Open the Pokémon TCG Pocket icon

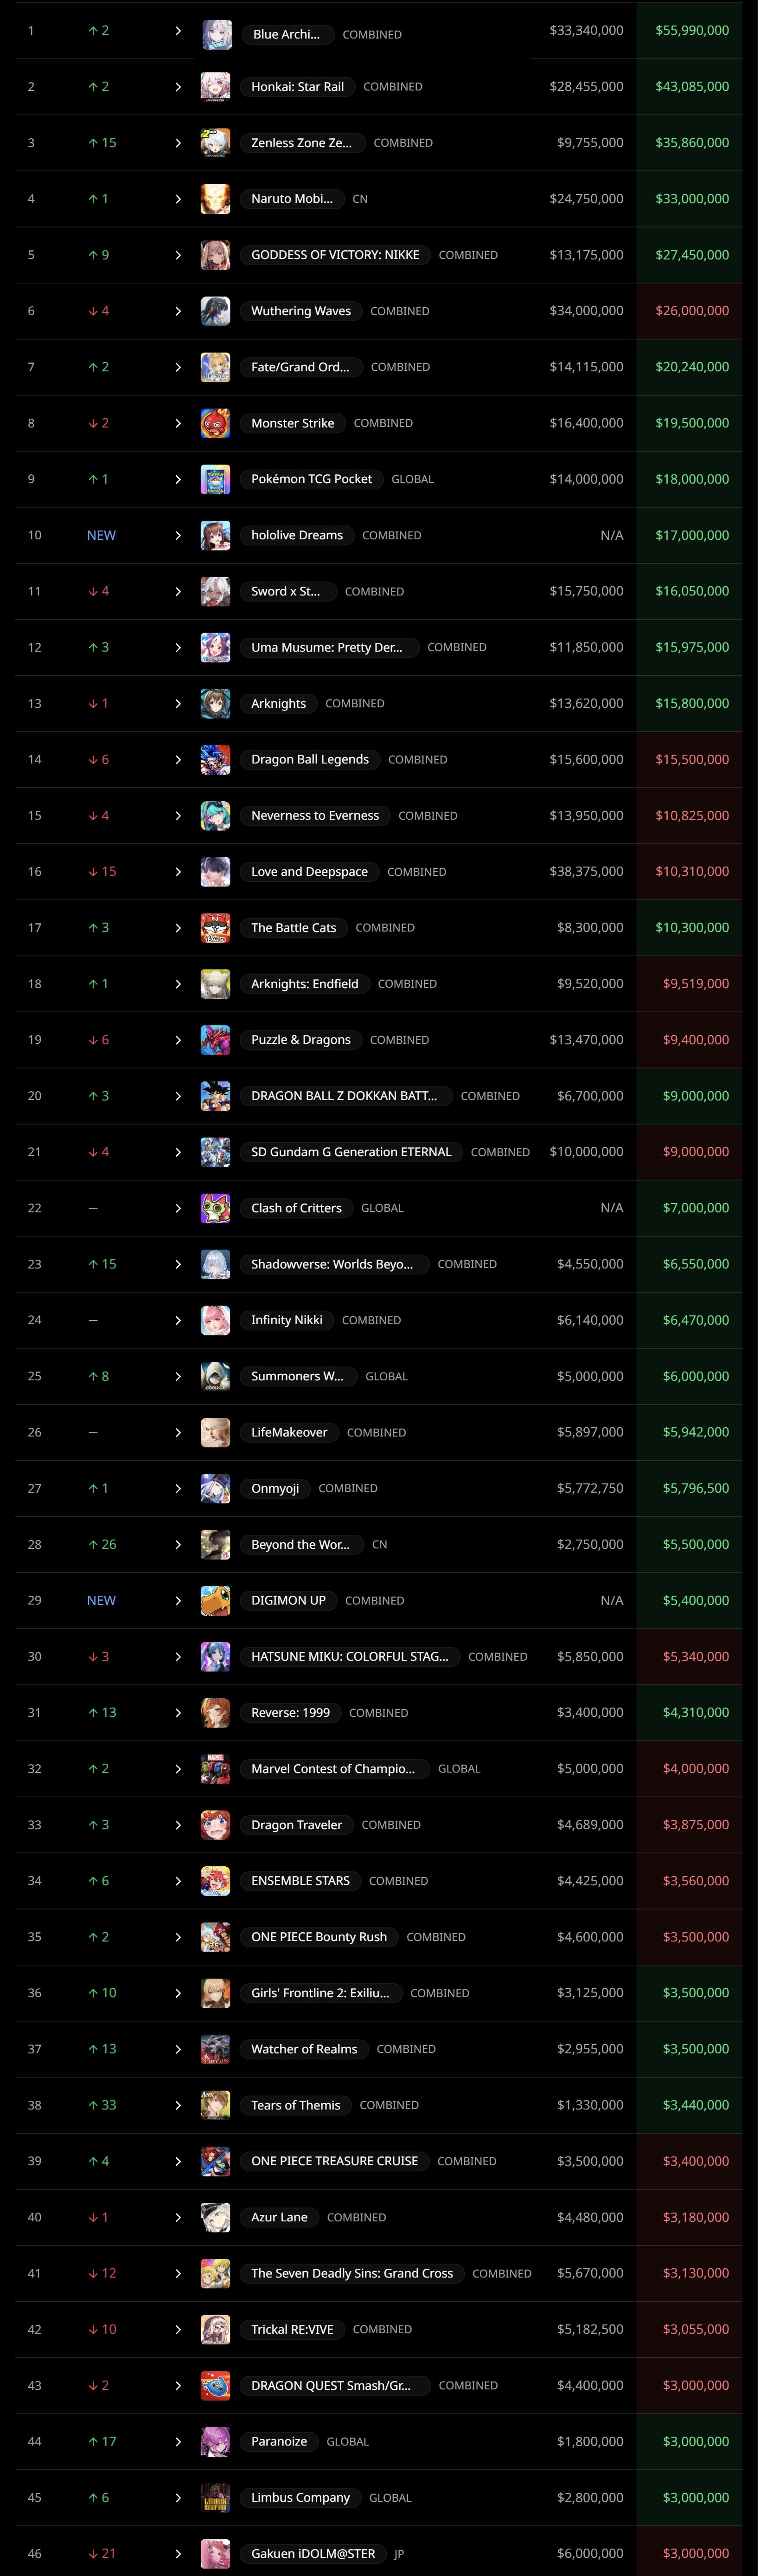click(x=216, y=479)
